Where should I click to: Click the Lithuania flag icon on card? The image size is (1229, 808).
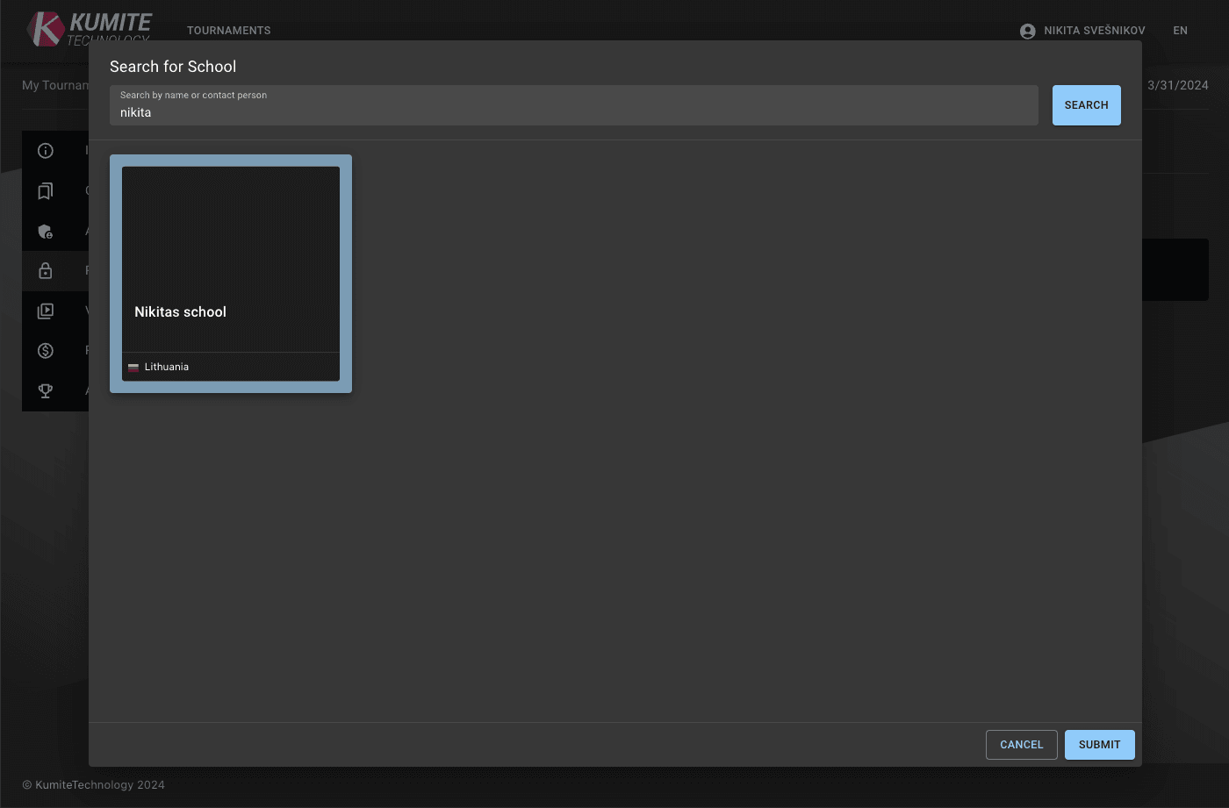(x=133, y=368)
